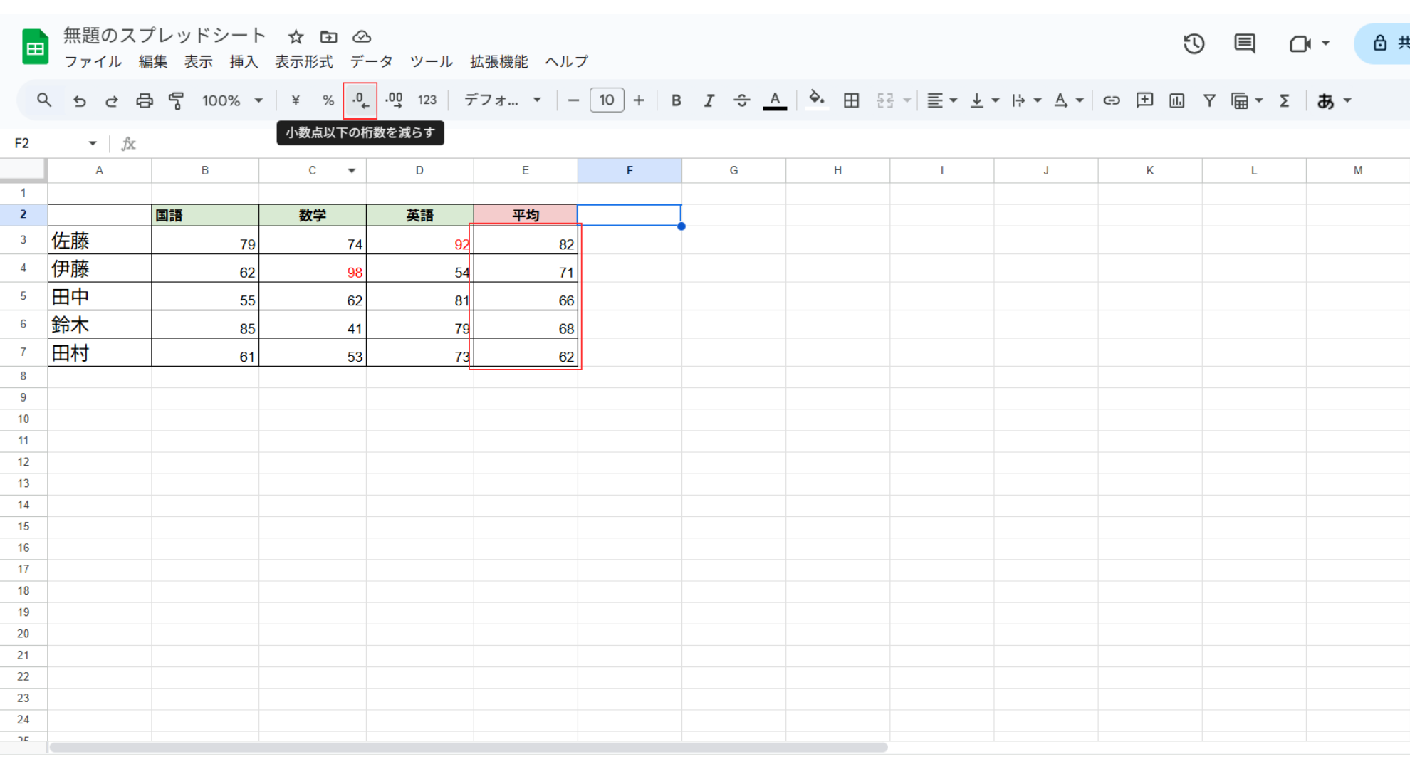The image size is (1410, 769).
Task: Check cloud save status icon
Action: click(x=362, y=36)
